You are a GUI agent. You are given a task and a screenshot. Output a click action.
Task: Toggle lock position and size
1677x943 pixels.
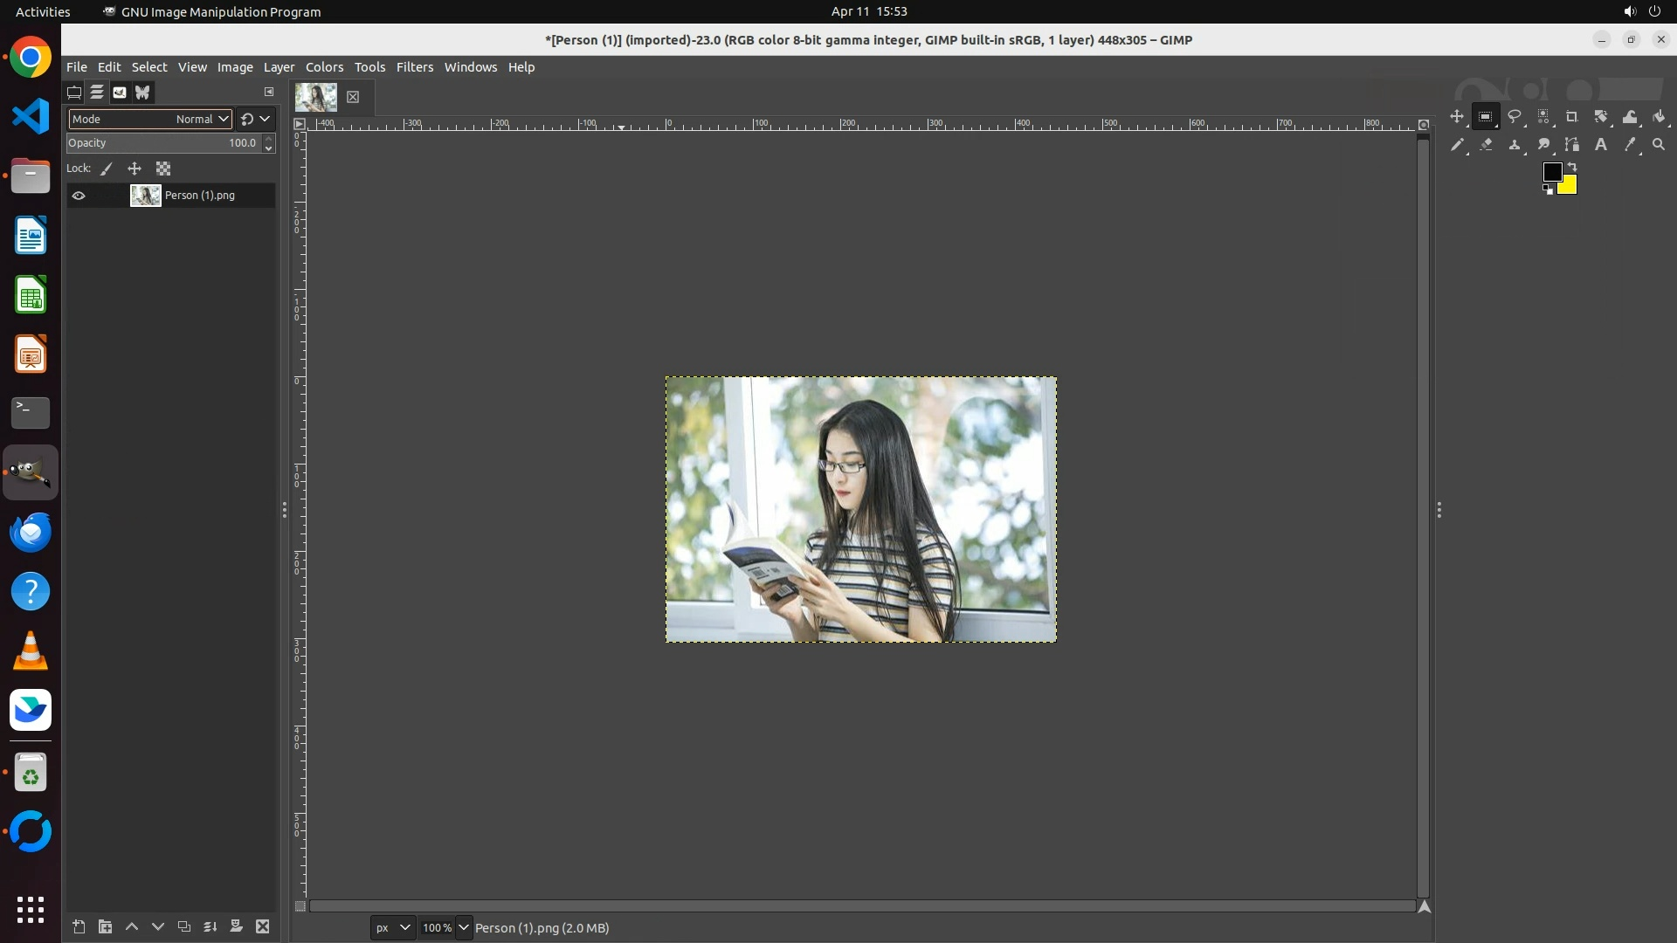click(135, 169)
